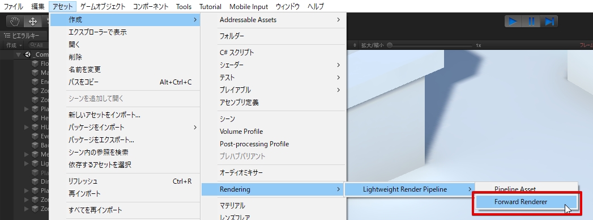Click cube icon of the Dir object

[x=36, y=181]
